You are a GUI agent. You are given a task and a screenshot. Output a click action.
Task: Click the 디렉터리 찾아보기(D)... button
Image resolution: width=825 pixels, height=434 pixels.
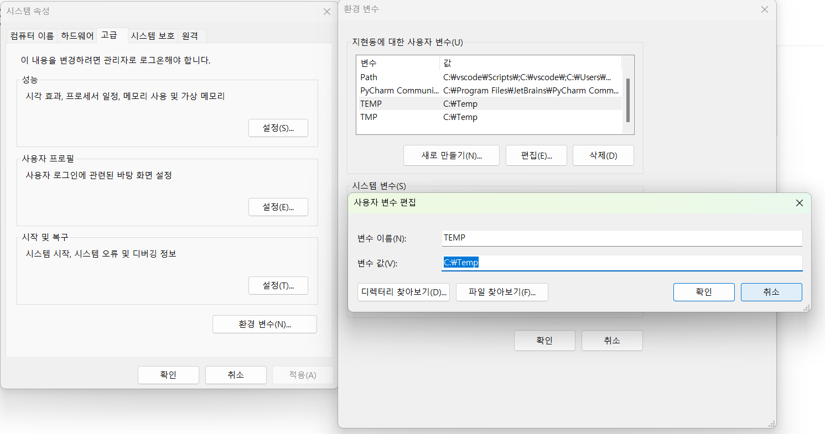(403, 292)
